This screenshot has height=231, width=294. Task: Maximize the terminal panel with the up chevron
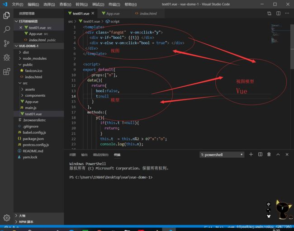278,154
